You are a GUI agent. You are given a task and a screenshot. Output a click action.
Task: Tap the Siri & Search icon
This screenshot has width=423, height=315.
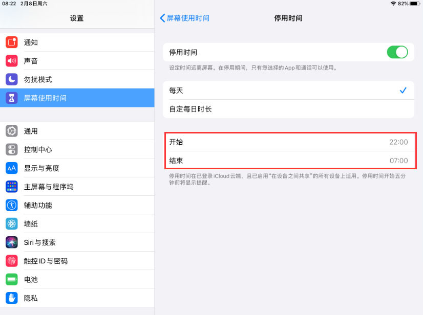[12, 242]
